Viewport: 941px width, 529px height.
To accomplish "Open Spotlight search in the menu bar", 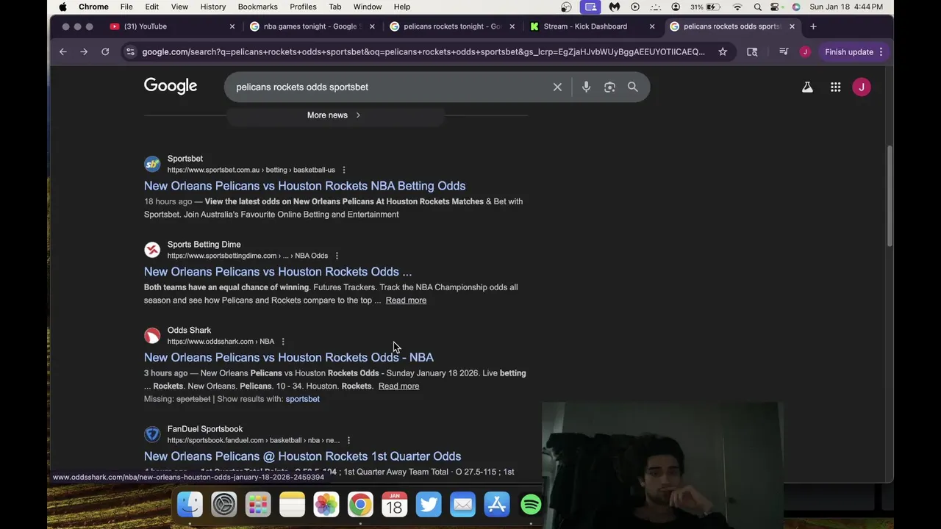I will (x=757, y=7).
